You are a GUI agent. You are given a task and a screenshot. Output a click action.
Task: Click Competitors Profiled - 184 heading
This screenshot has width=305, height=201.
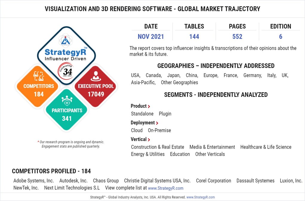coord(51,171)
